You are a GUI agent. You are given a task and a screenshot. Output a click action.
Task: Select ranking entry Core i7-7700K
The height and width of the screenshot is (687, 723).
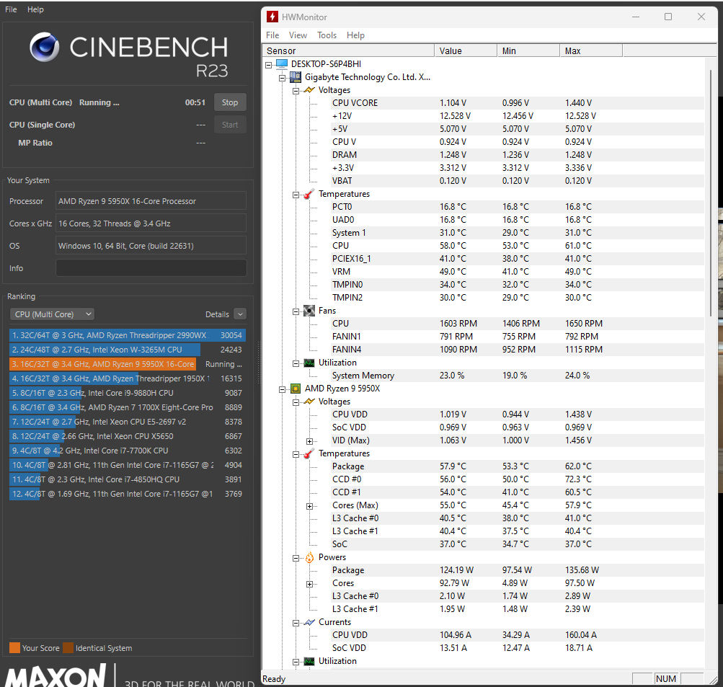(x=128, y=451)
